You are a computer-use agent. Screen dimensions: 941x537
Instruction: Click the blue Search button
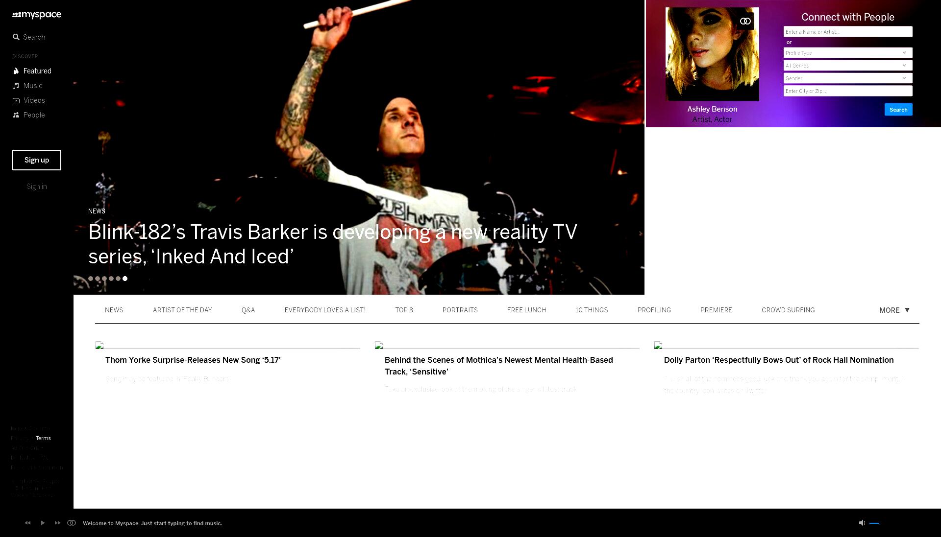click(898, 110)
